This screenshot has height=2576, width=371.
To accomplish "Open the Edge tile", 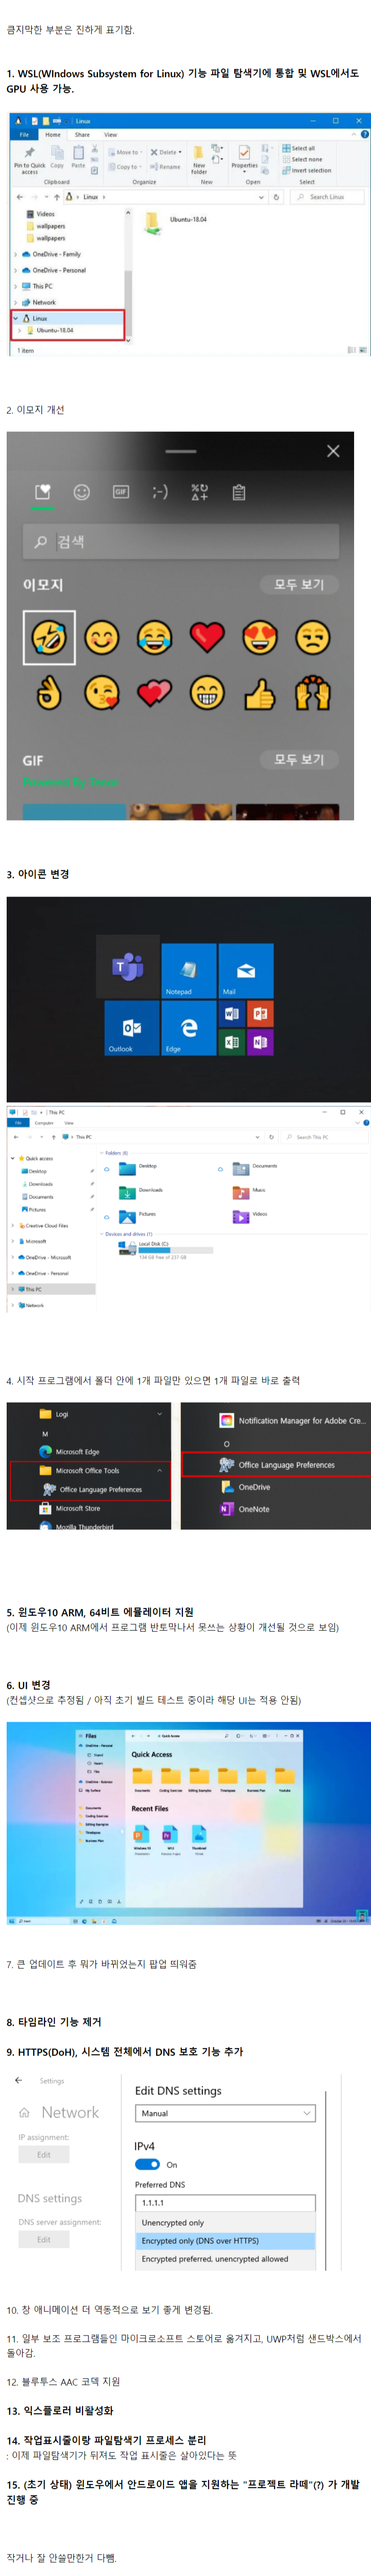I will [x=189, y=1028].
